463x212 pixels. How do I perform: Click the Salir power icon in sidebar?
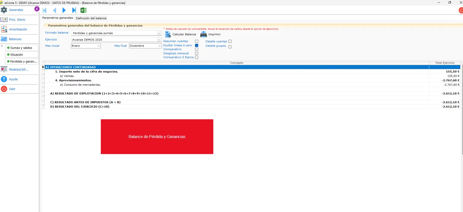(4, 89)
